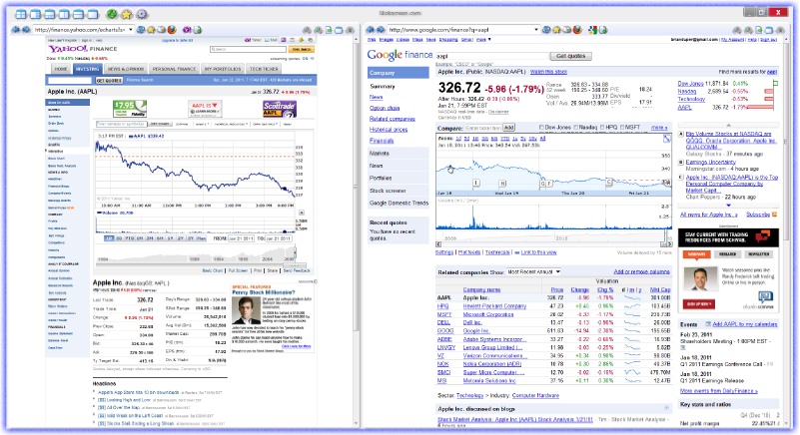The height and width of the screenshot is (435, 800).
Task: Open favorites via the yellow star in top toolbar
Action: 127,14
